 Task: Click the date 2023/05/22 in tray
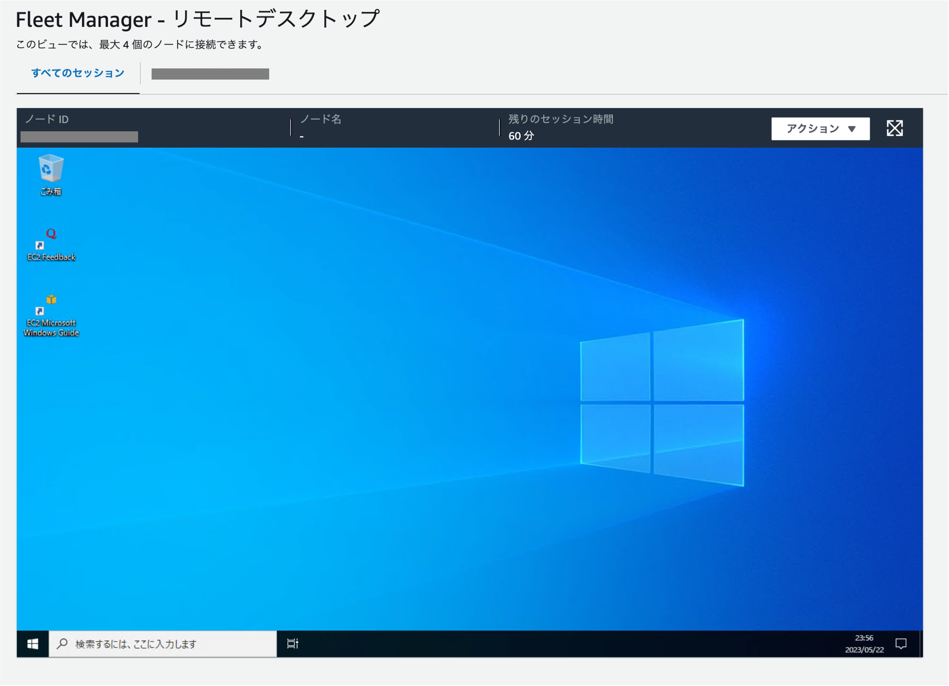click(x=865, y=650)
